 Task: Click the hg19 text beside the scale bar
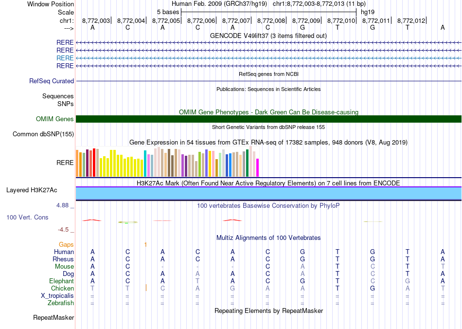[368, 12]
